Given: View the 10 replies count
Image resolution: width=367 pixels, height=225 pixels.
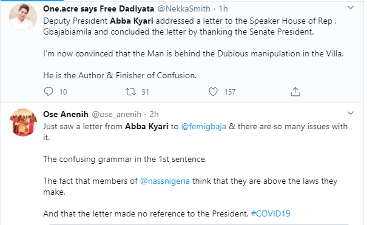Looking at the screenshot, I should click(x=63, y=92).
